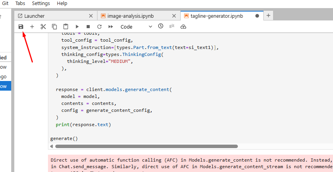Click the git toolbar button
This screenshot has height=172, width=333.
(172, 26)
